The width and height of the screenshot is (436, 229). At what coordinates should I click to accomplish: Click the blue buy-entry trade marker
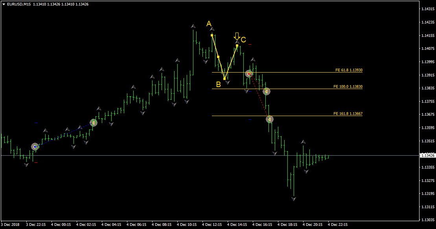click(x=35, y=147)
